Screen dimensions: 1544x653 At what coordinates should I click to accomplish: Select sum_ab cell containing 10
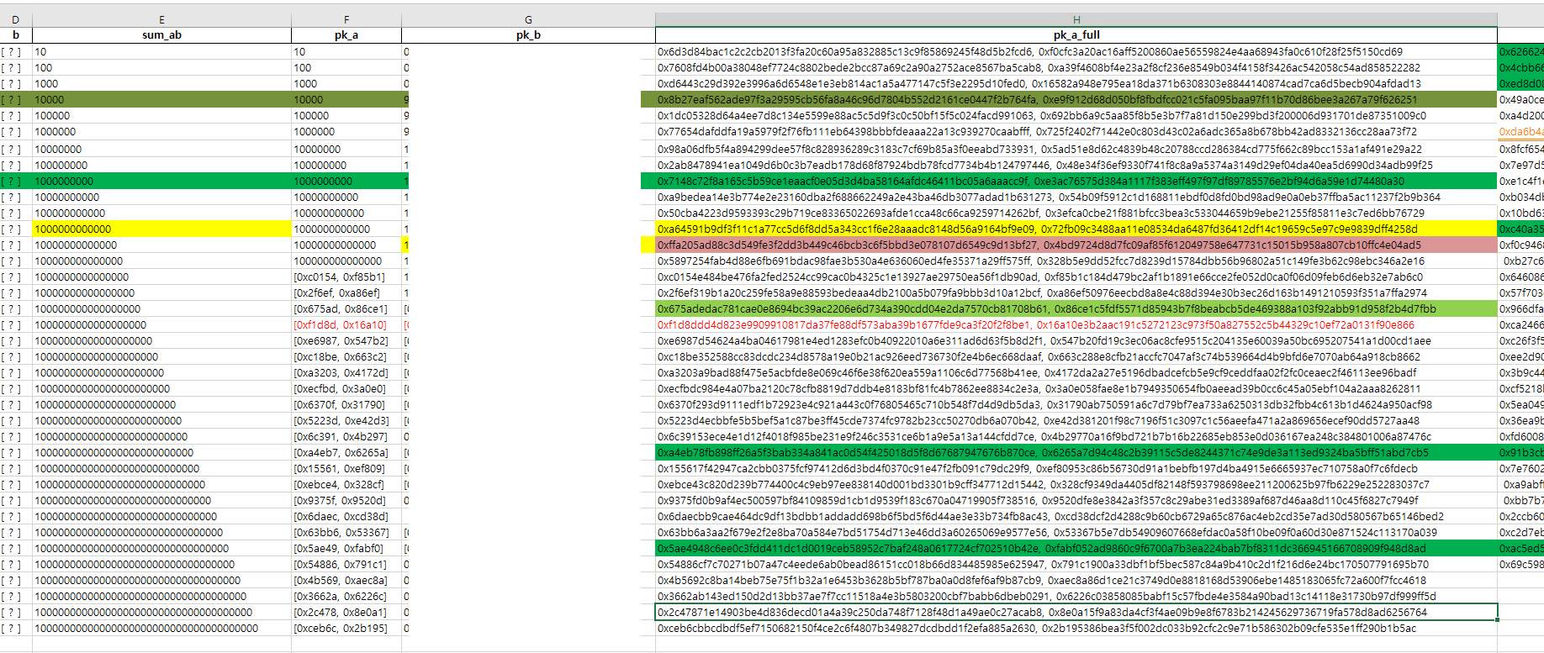[161, 52]
